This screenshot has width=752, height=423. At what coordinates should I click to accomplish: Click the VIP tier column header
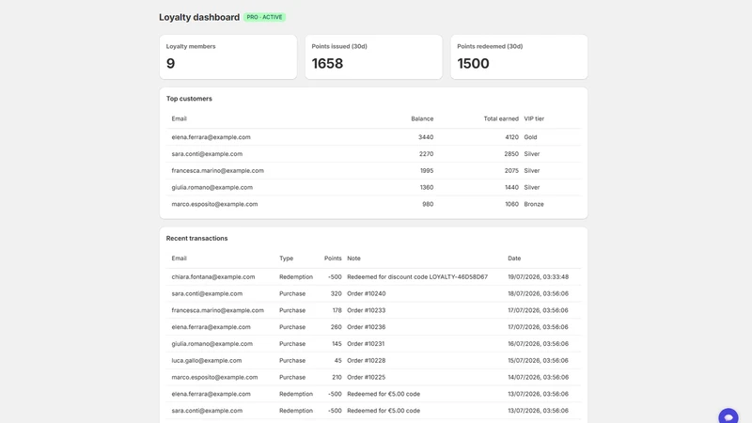click(534, 119)
